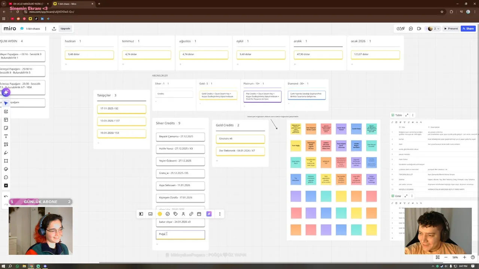Open the frames list panel at bottom
Screen dimensions: 479x269
(437, 257)
